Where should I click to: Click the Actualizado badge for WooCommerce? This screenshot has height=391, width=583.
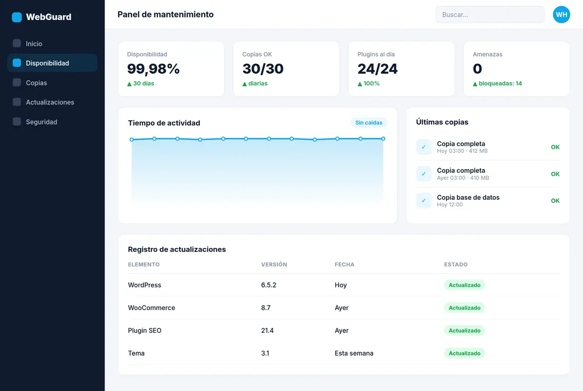click(464, 308)
